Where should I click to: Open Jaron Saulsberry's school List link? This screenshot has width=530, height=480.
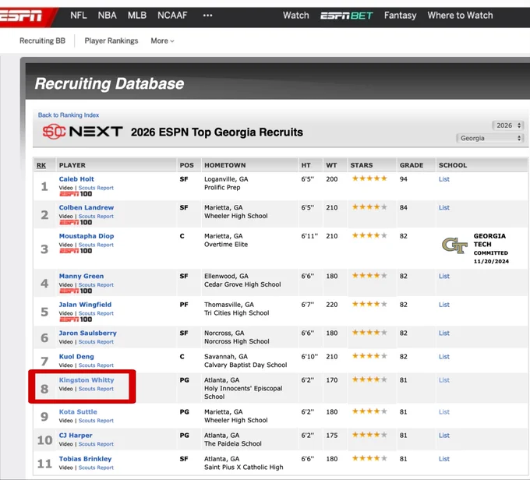click(444, 333)
